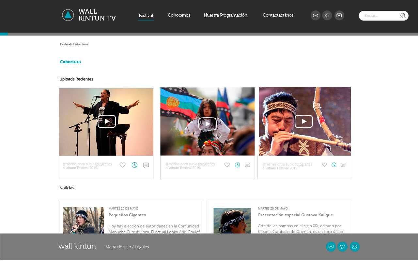Play the flute player video
Screen dimensions: 418x261
click(x=303, y=122)
